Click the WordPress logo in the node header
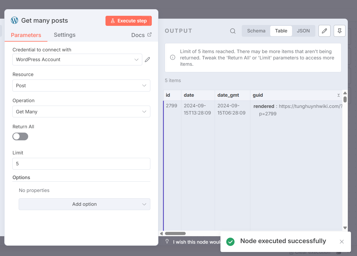 15,20
